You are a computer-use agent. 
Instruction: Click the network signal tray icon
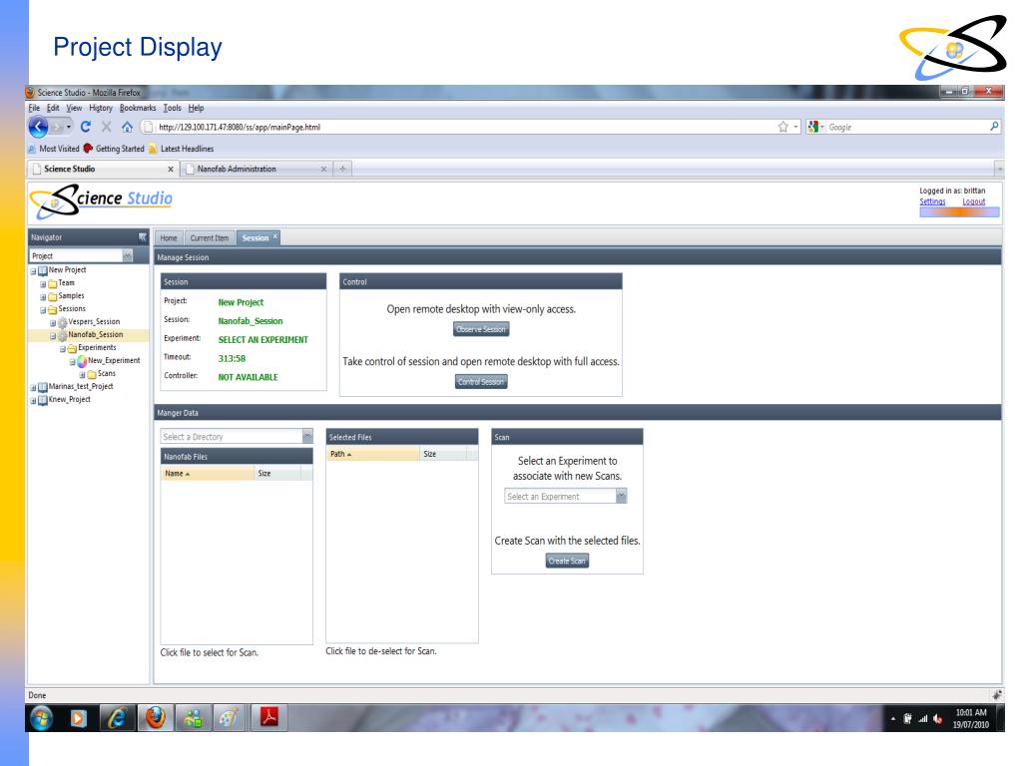922,718
